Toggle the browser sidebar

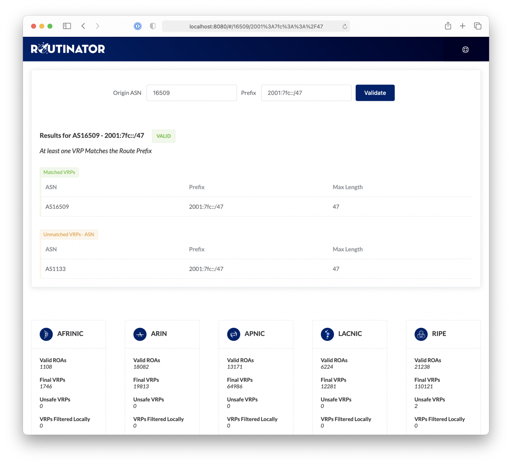[x=67, y=26]
